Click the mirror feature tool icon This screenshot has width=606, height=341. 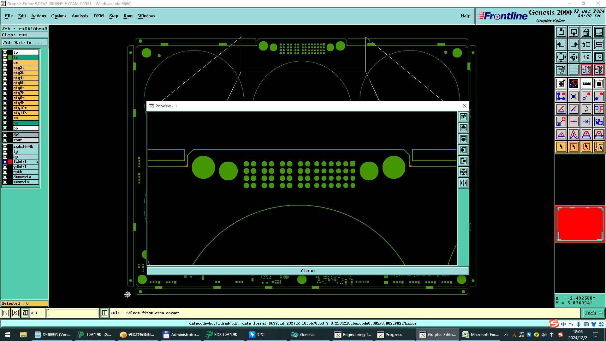coord(599,109)
